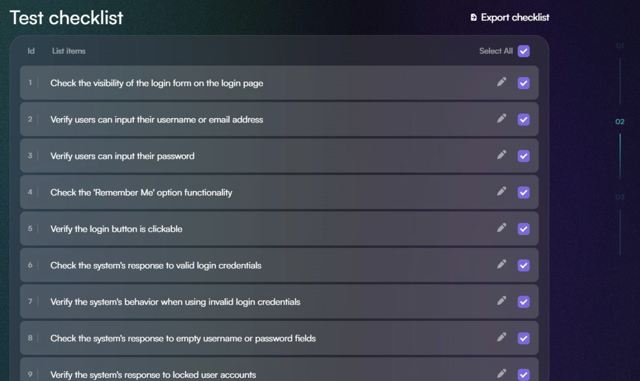Viewport: 640px width, 381px height.
Task: Select step 02 in the progress indicator
Action: (620, 122)
